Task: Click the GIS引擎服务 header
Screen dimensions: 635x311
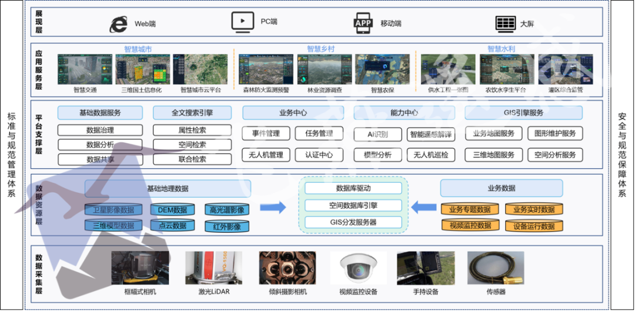Action: 523,113
